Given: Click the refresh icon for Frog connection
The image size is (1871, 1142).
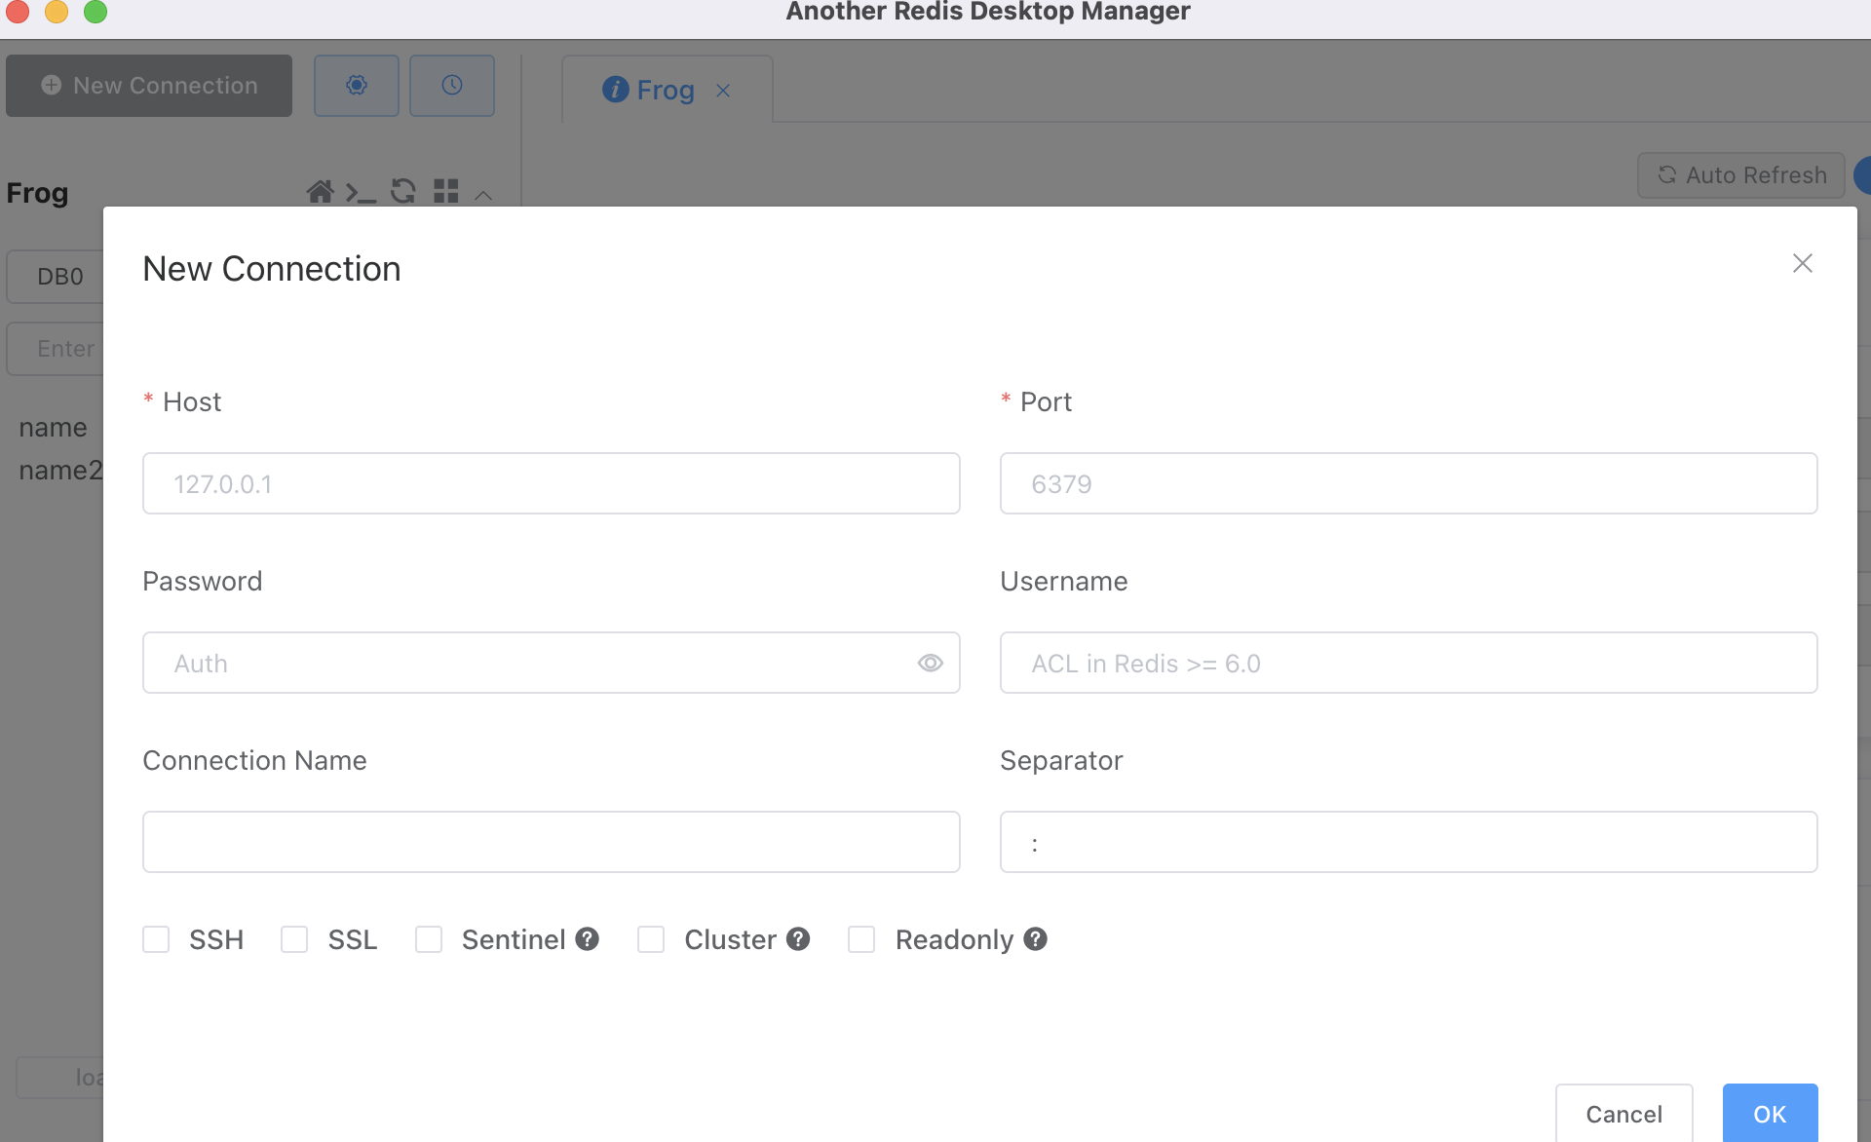Looking at the screenshot, I should click(403, 190).
